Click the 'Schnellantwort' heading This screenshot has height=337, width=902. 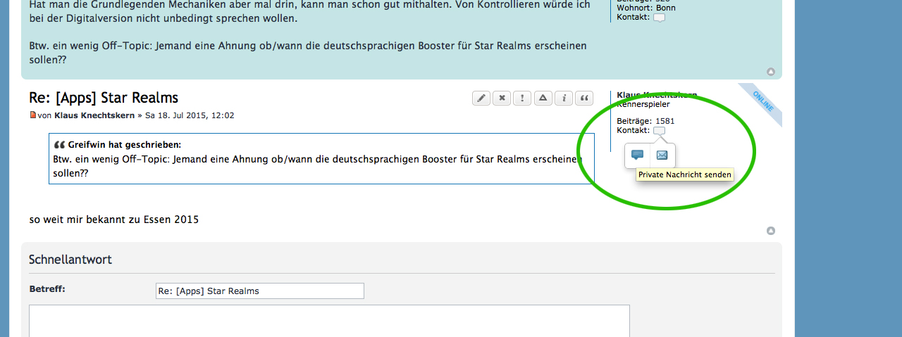click(70, 260)
